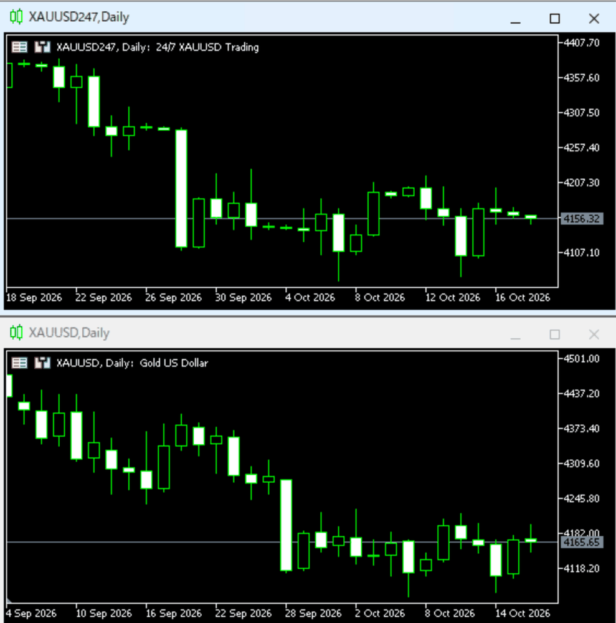The image size is (616, 623).
Task: Click the 8 Oct 2026 label in XAUUSD247 chart
Action: click(380, 298)
